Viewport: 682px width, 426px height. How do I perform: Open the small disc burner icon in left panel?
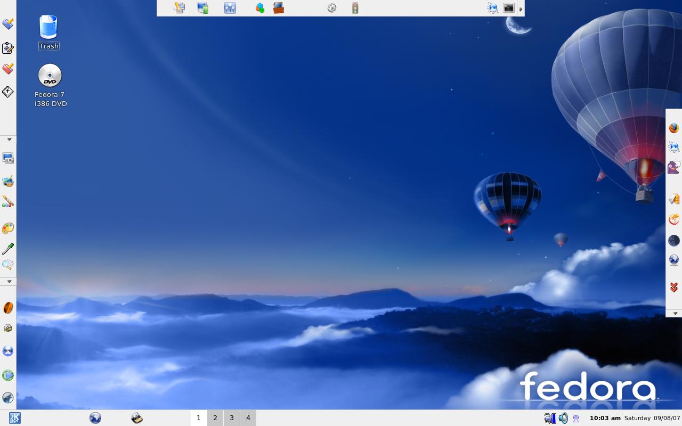pos(8,328)
